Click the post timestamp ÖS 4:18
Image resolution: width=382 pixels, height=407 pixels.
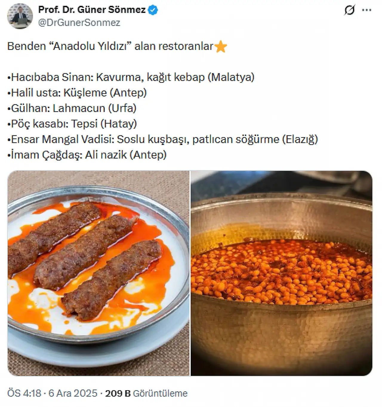[24, 393]
